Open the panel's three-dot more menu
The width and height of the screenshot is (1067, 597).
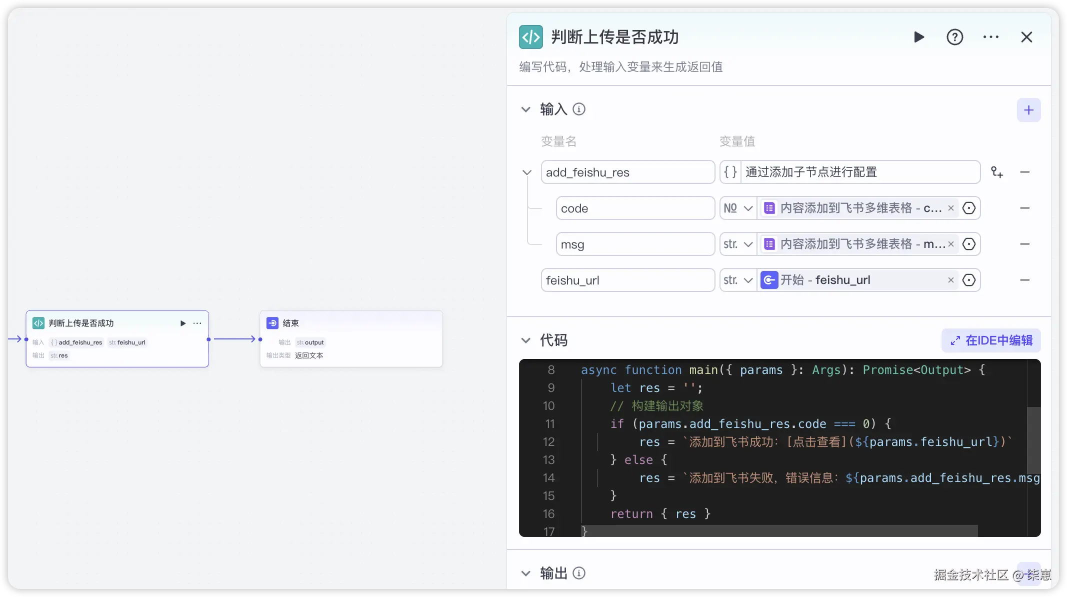[990, 37]
